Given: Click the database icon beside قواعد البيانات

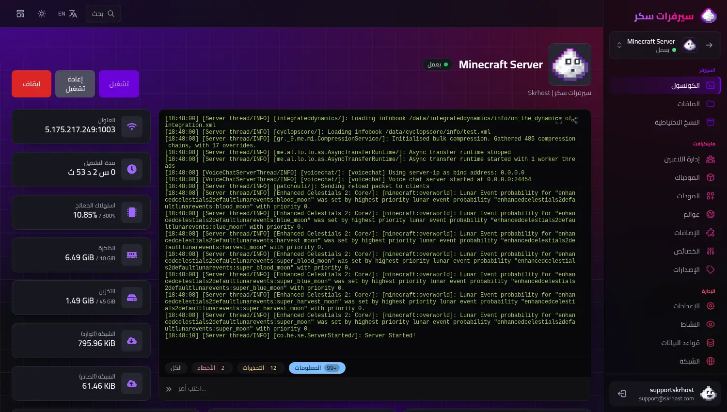Looking at the screenshot, I should [711, 343].
